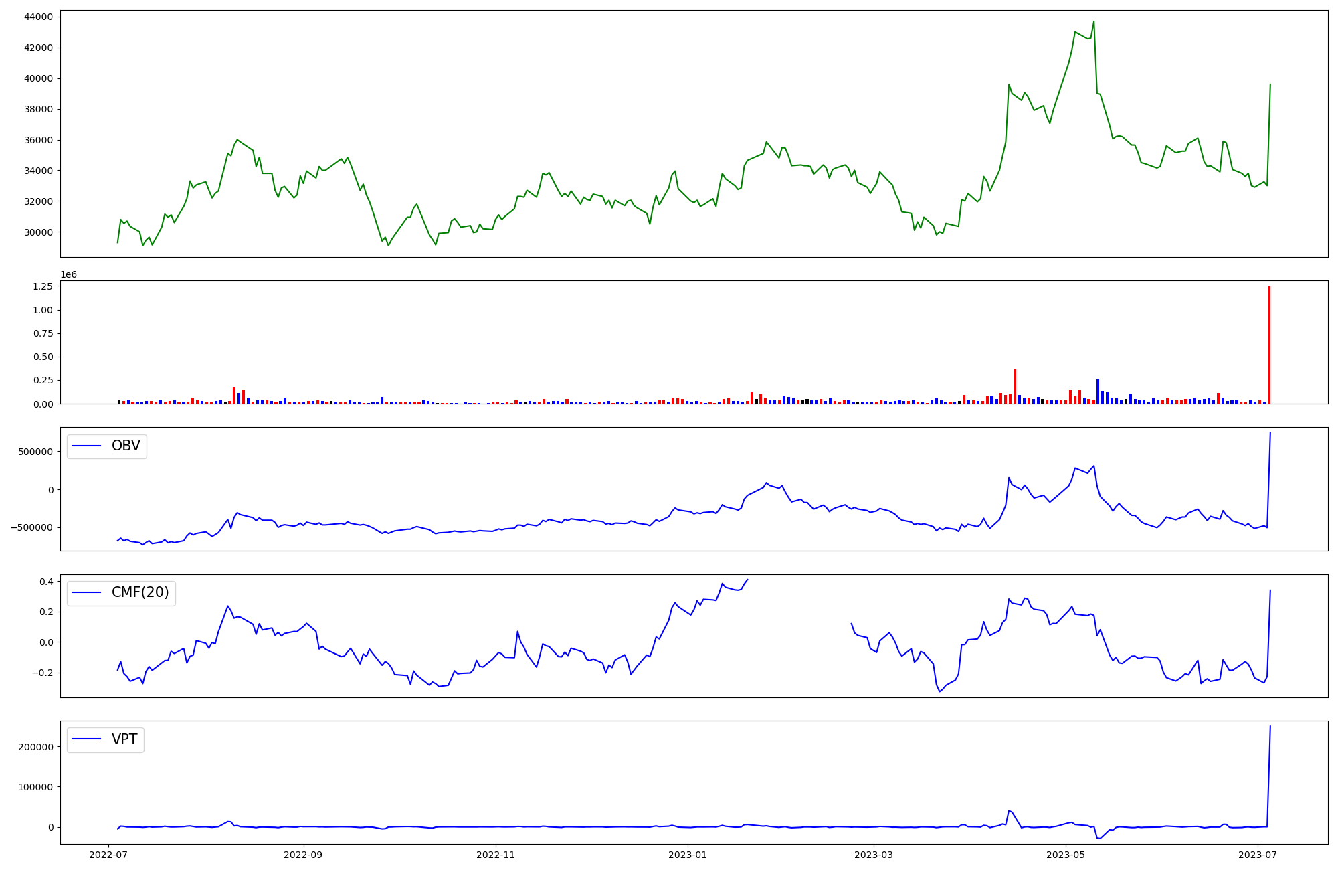Viewport: 1338px width, 870px height.
Task: Click the 2023-05 date label
Action: click(1065, 855)
